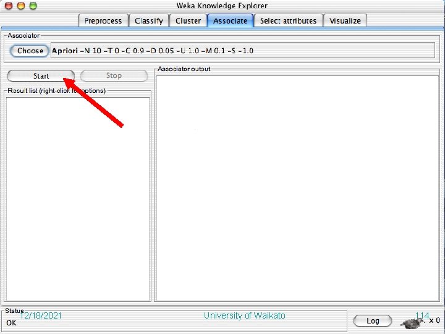The height and width of the screenshot is (334, 445).
Task: Zoom window with green button
Action: 33,6
